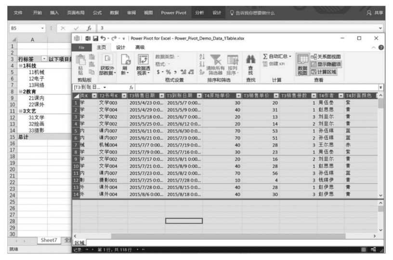Expand Excel formula bar chevron
Screen dimensions: 393x260
pyautogui.click(x=380, y=28)
